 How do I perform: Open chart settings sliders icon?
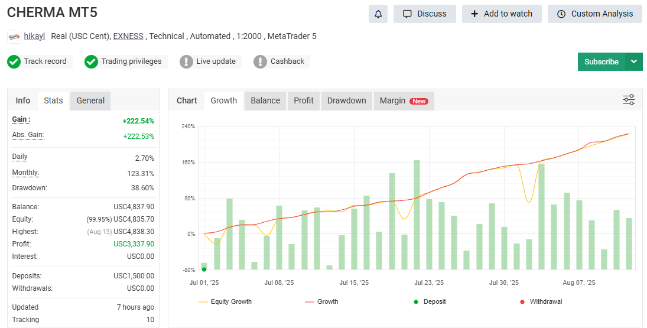pyautogui.click(x=629, y=100)
